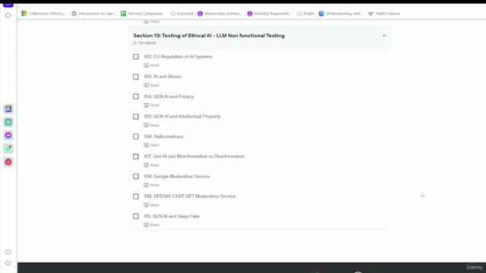Check lecture 102 EU Regulation of AI Systems

click(x=136, y=57)
